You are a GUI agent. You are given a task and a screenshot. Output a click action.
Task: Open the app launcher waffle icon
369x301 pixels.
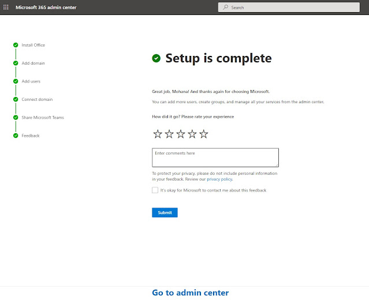(6, 7)
